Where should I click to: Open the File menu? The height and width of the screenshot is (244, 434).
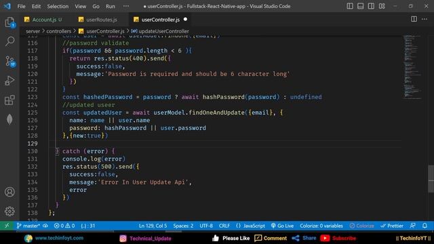pyautogui.click(x=21, y=6)
